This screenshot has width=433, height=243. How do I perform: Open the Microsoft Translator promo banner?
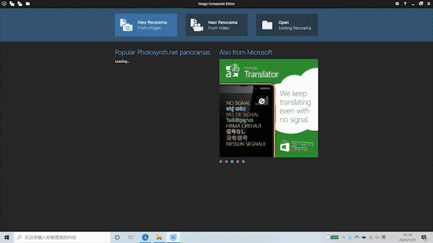click(x=269, y=108)
